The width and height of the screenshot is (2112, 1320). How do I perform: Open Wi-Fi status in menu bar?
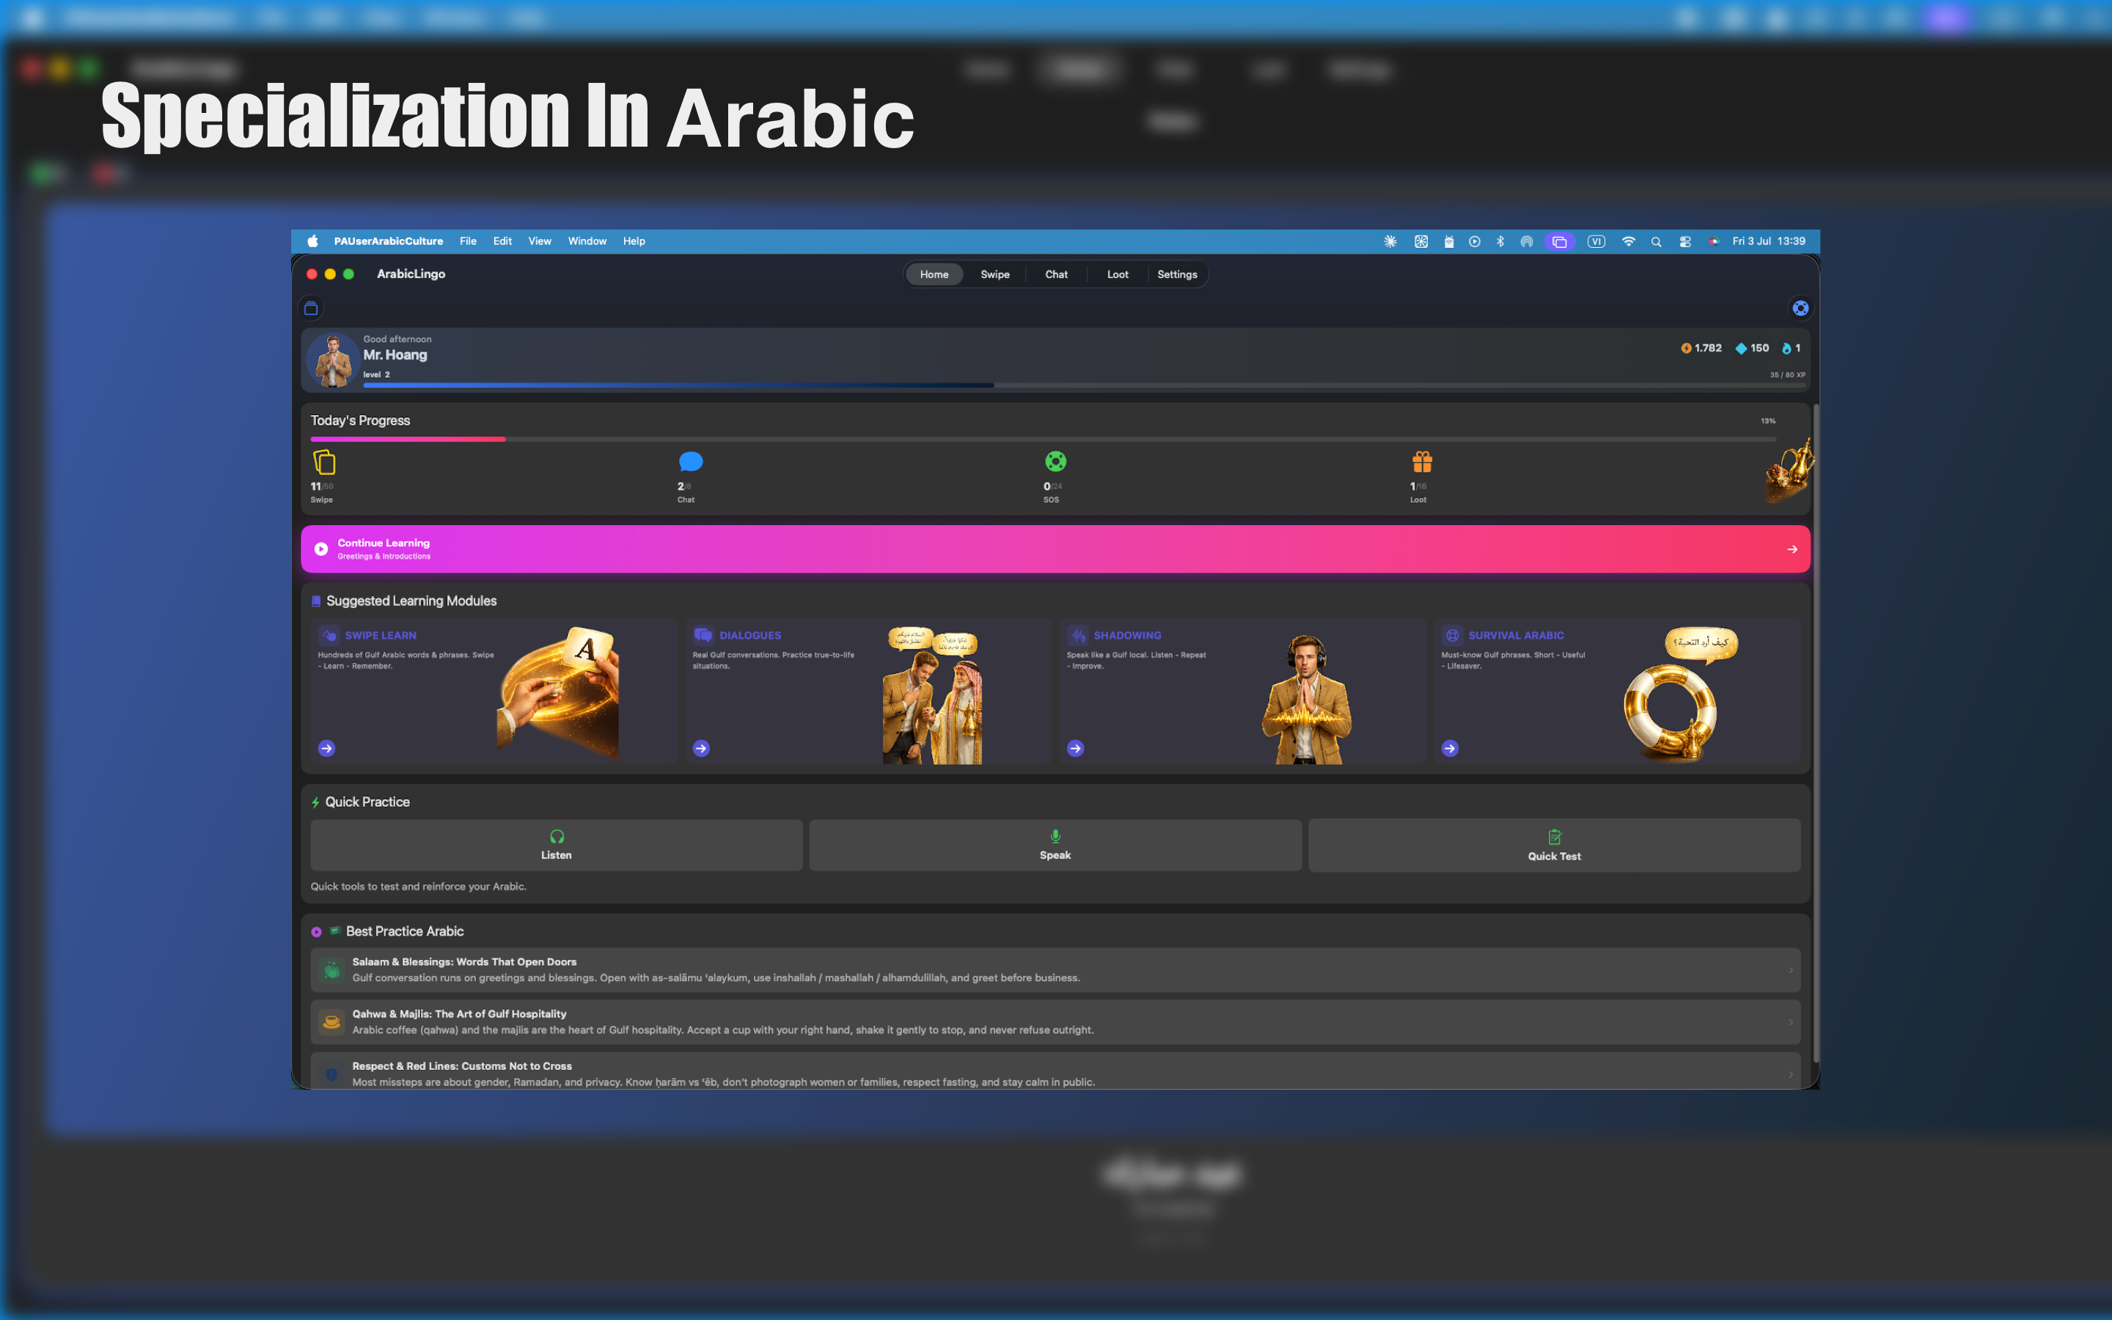tap(1628, 241)
